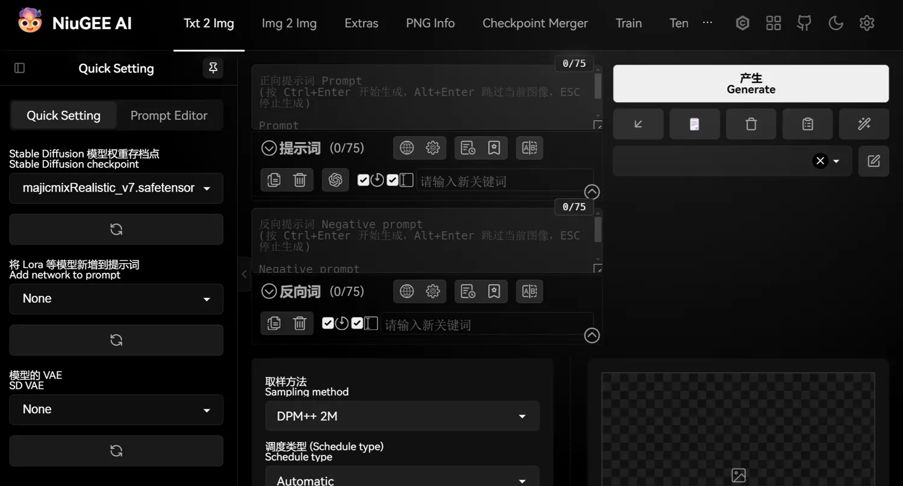Pin the Quick Setting panel
Viewport: 903px width, 486px height.
pos(213,68)
